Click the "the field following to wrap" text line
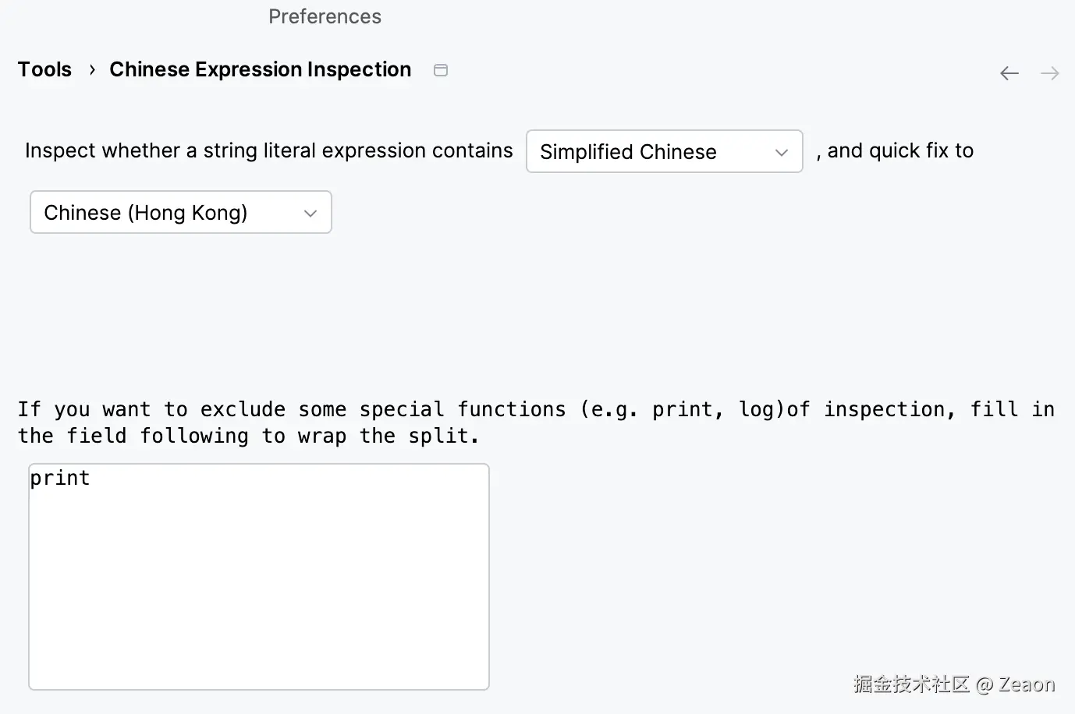This screenshot has height=714, width=1075. point(248,436)
